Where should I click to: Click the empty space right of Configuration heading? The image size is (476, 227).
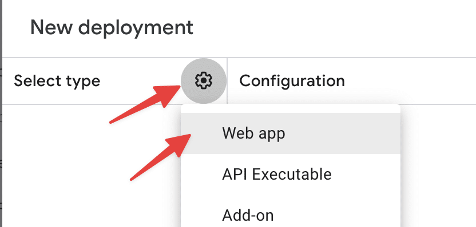pyautogui.click(x=410, y=81)
